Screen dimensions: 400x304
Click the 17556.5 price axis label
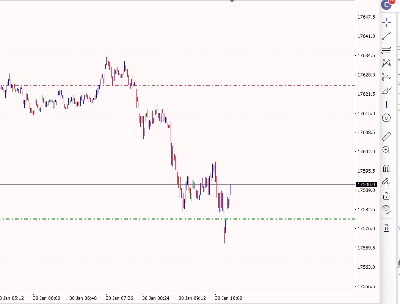click(x=366, y=287)
